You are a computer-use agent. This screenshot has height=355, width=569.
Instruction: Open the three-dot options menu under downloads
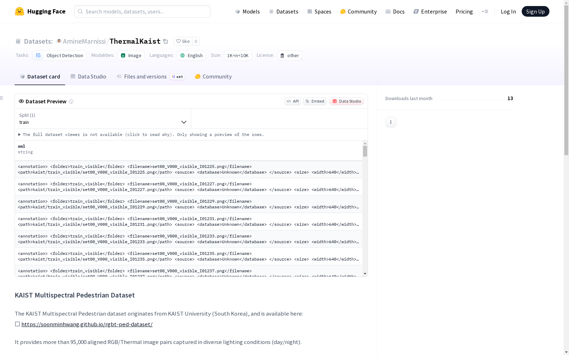(391, 122)
